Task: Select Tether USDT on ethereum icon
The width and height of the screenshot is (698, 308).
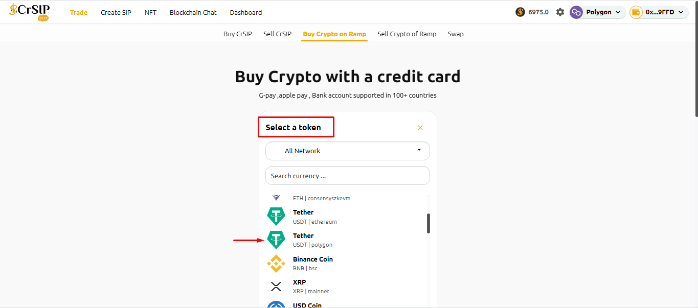Action: click(x=276, y=217)
